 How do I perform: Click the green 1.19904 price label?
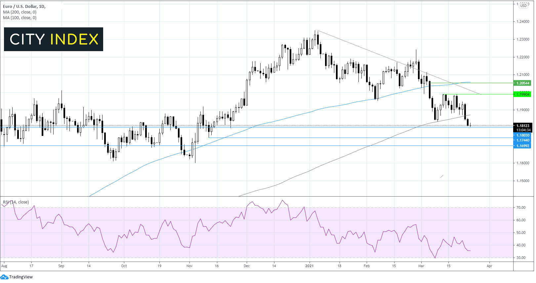(523, 94)
